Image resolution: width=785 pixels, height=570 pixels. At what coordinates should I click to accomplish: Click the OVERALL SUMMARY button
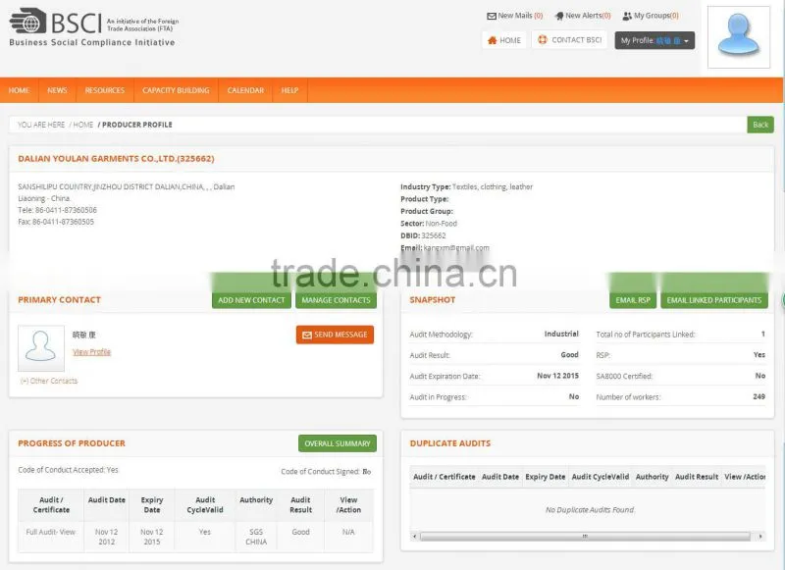338,443
